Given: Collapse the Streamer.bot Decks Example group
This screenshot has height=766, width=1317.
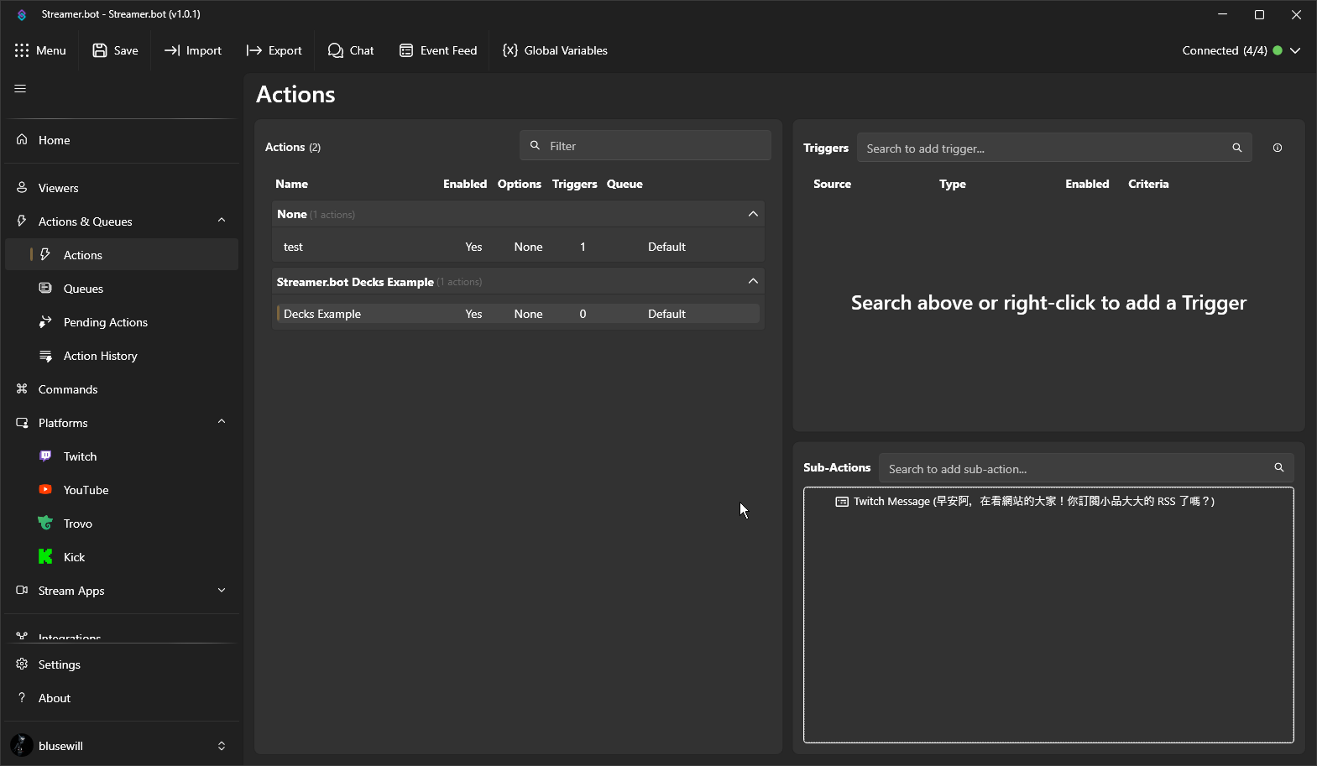Looking at the screenshot, I should pyautogui.click(x=752, y=281).
